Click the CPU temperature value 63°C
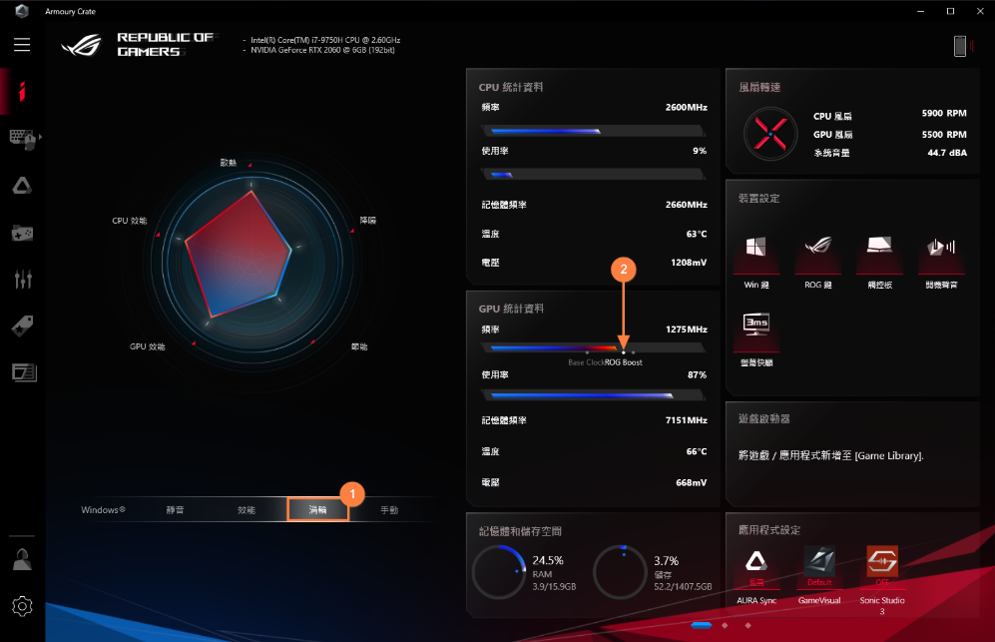The image size is (995, 642). [697, 234]
